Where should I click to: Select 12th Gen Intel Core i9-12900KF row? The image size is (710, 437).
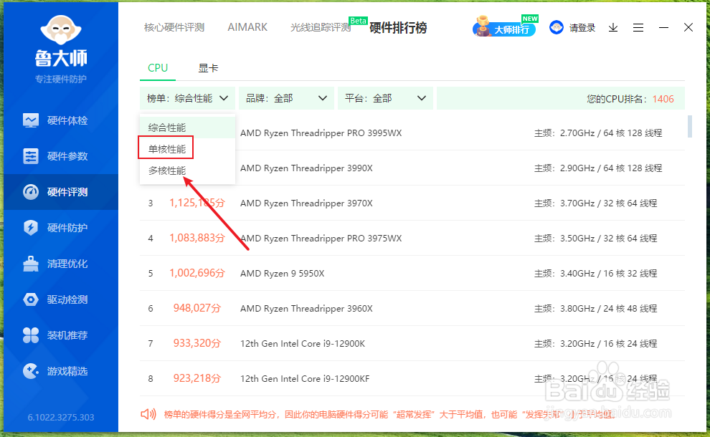(412, 379)
